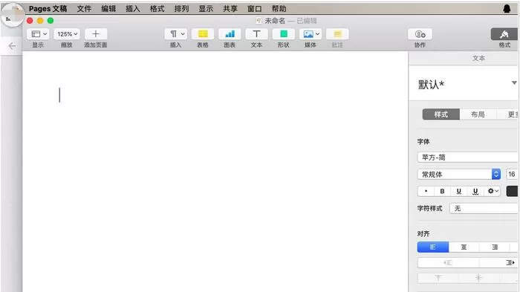
Task: Open the 排列 menu
Action: (x=181, y=9)
